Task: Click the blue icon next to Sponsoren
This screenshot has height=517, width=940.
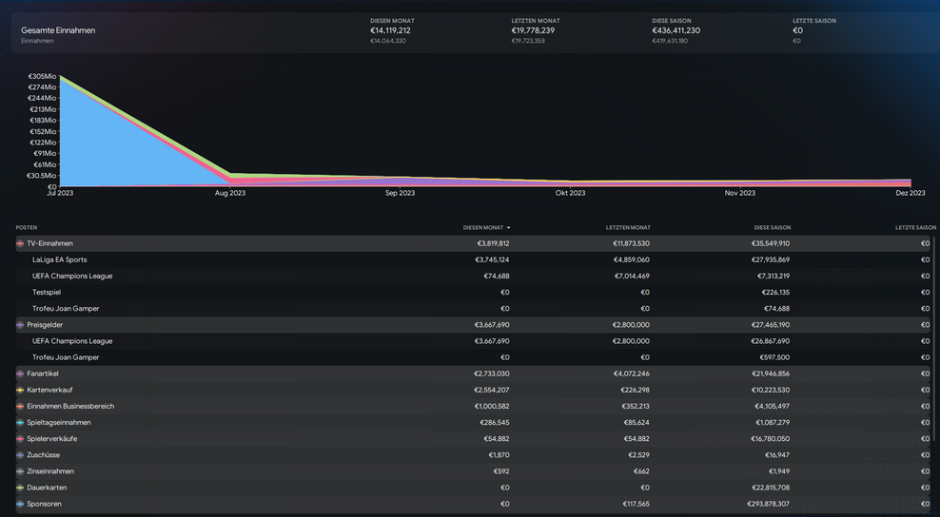Action: point(20,504)
